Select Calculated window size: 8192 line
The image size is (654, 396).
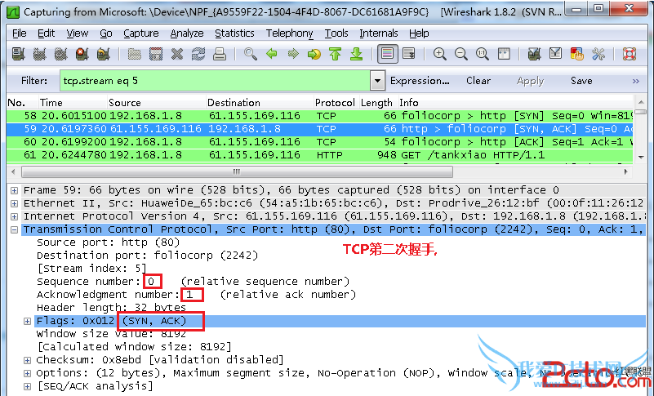click(134, 347)
